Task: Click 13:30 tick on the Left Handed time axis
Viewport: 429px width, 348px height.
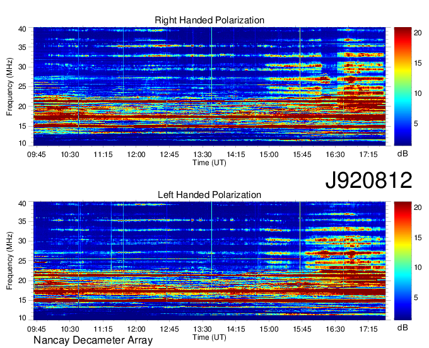Action: tap(203, 329)
